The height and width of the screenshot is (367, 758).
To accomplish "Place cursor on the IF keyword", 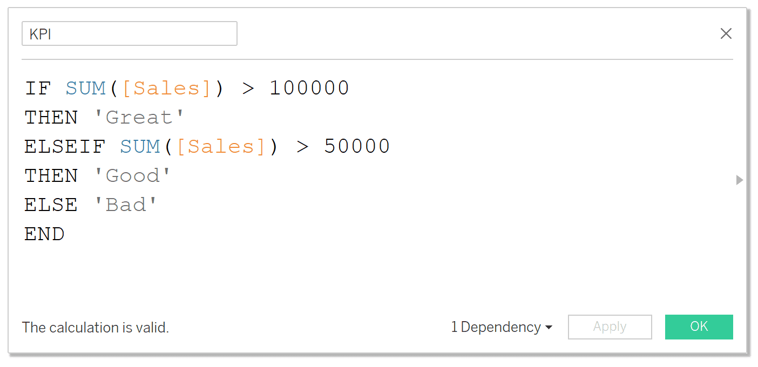I will [x=38, y=88].
